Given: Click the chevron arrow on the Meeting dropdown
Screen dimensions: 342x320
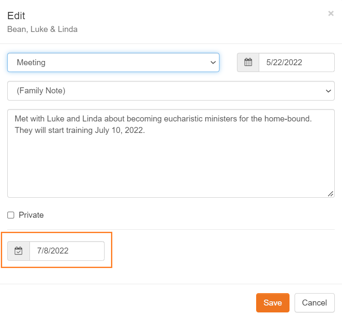Looking at the screenshot, I should 213,62.
